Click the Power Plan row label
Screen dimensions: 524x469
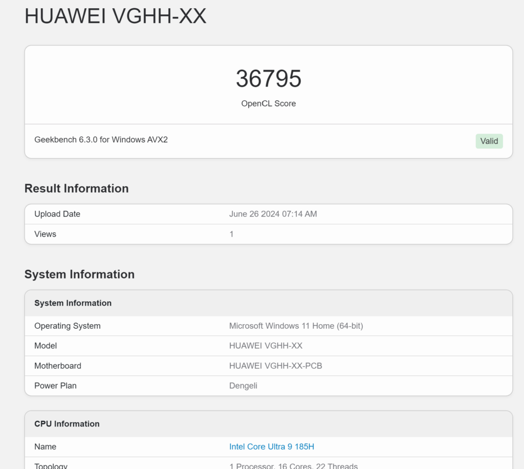pyautogui.click(x=55, y=386)
